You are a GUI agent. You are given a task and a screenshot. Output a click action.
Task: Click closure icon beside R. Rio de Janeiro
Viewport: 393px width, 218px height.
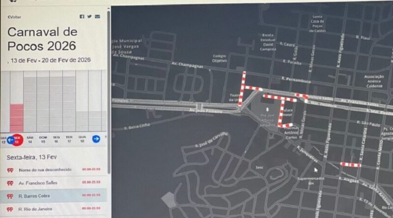click(10, 209)
